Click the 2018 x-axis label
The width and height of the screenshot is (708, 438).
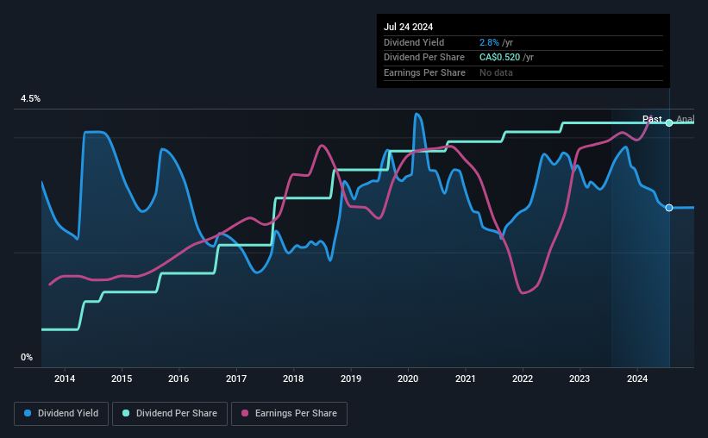click(293, 379)
